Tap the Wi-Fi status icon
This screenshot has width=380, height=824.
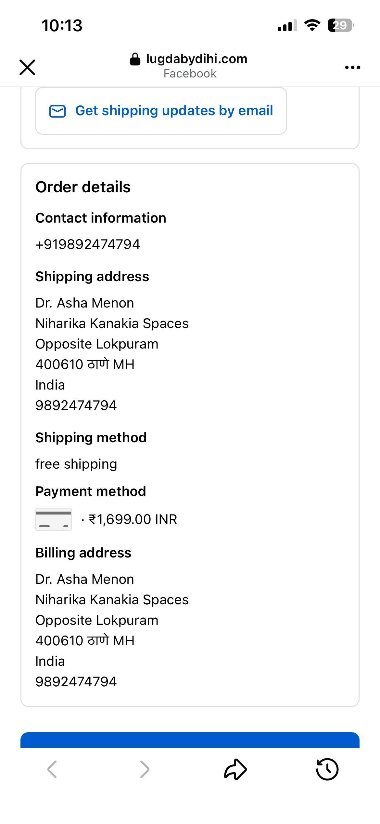coord(312,25)
